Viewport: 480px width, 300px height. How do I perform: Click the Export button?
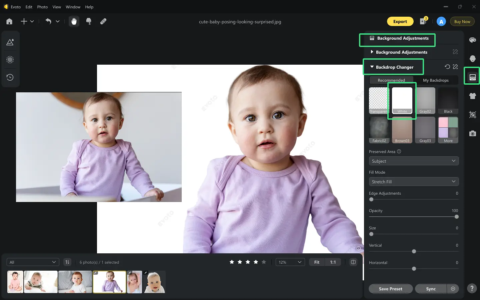pos(400,21)
